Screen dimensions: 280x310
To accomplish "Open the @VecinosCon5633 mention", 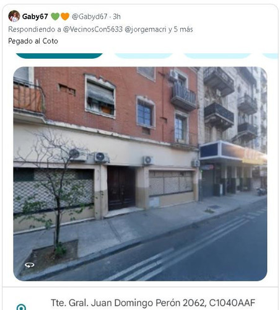I will 93,29.
